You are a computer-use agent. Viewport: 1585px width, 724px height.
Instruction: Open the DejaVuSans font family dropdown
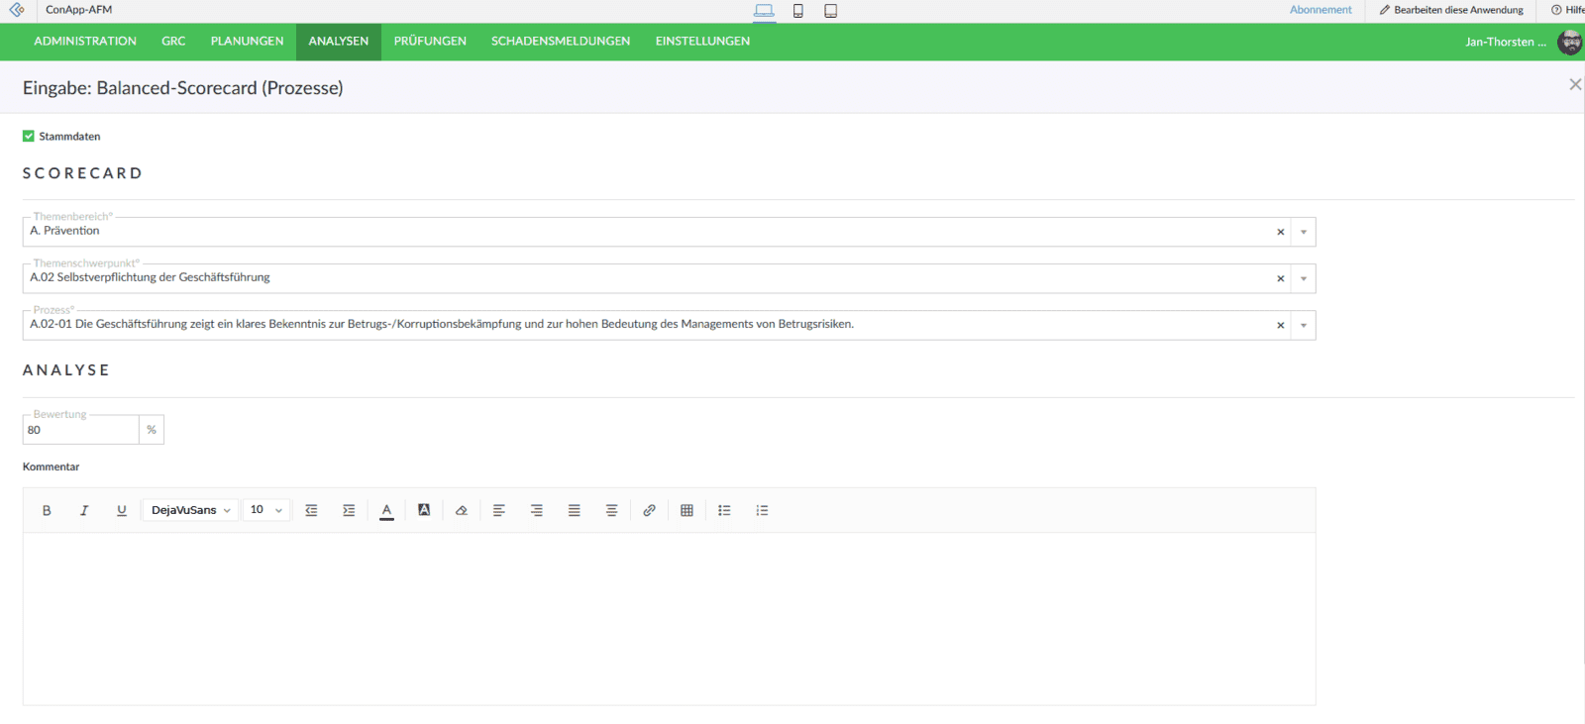tap(190, 510)
